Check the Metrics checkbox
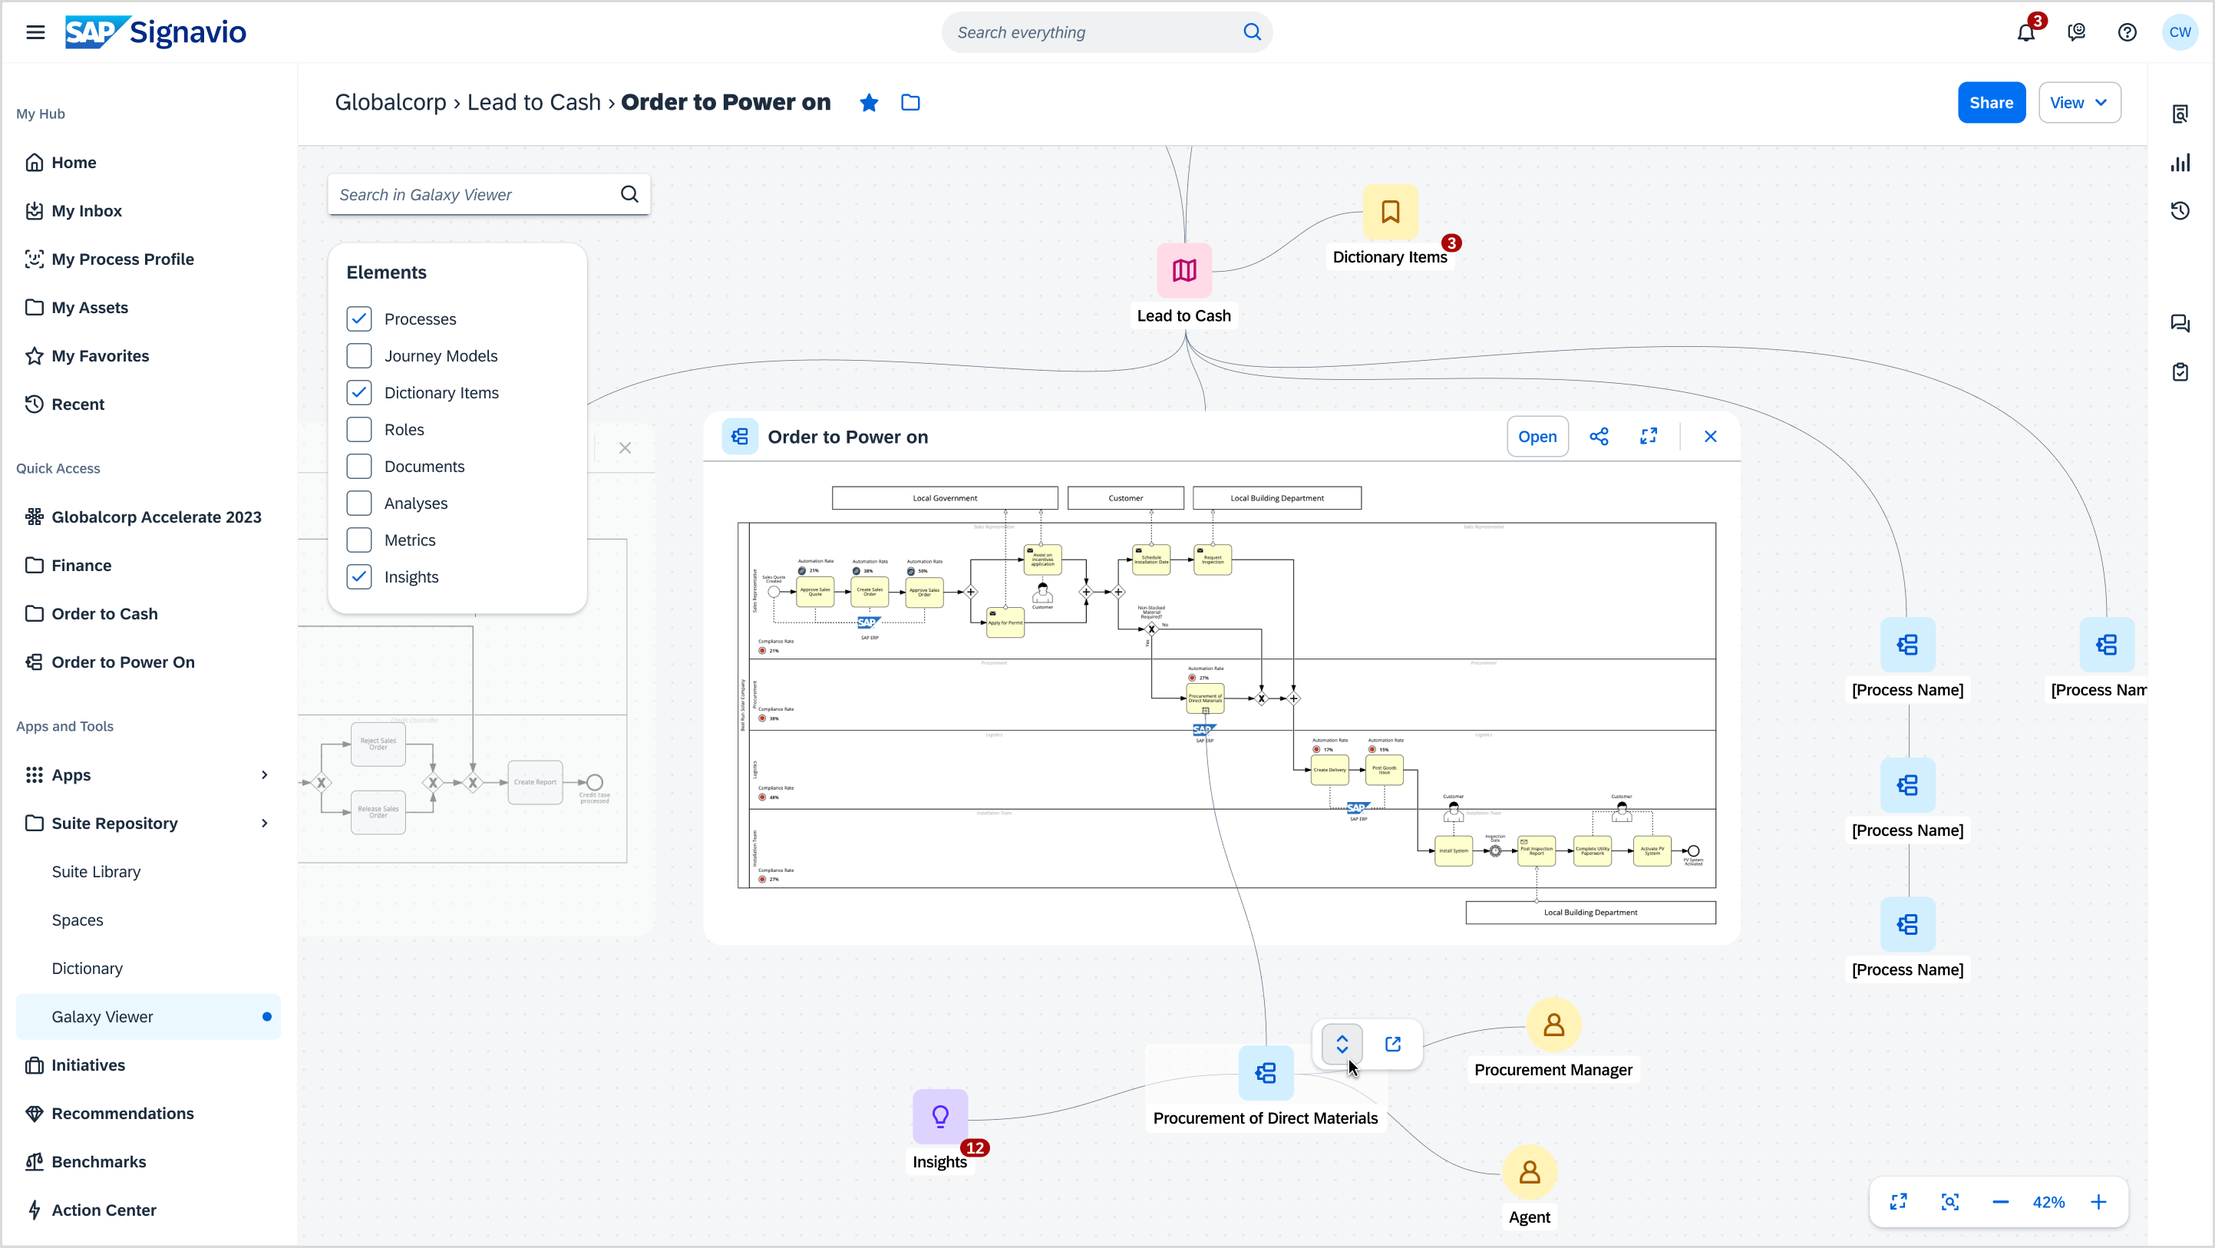The image size is (2215, 1248). [x=358, y=540]
